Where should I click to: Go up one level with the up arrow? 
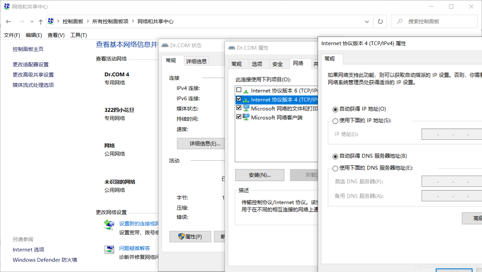(x=41, y=22)
